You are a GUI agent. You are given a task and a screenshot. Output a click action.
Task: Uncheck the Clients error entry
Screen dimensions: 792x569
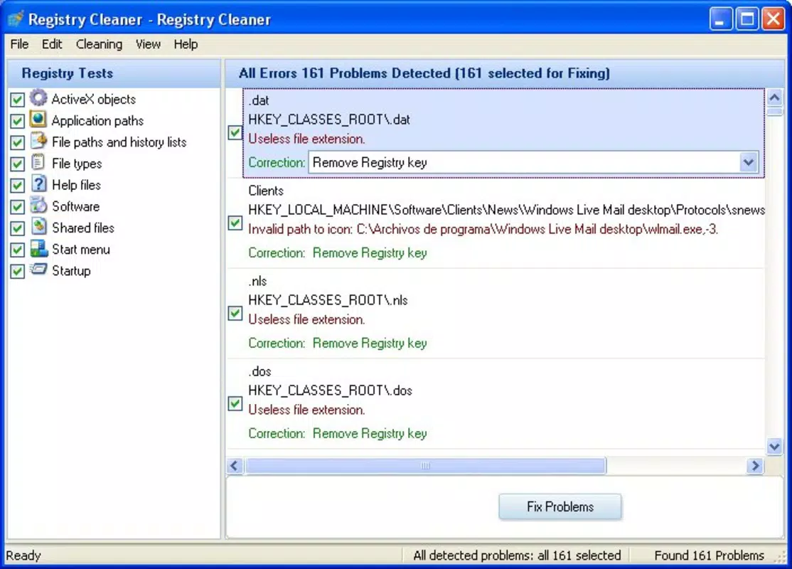[x=235, y=223]
